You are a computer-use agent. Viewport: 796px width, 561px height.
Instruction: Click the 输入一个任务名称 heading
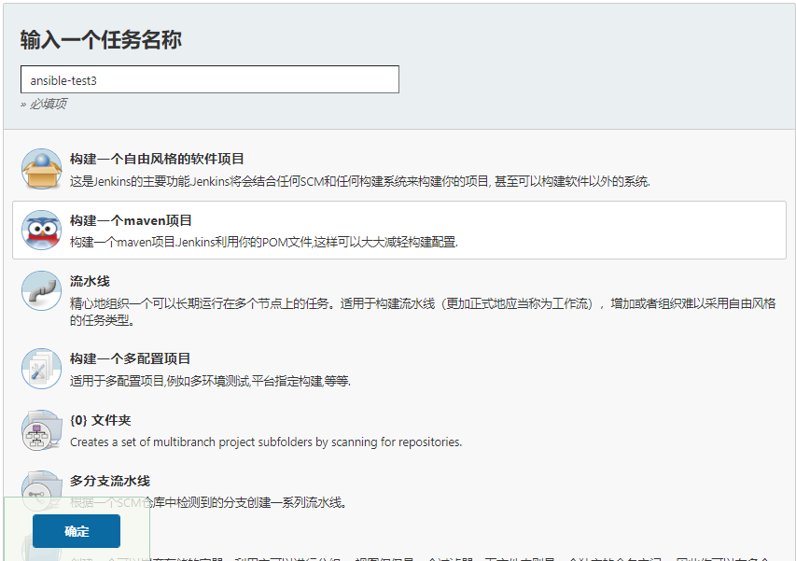click(101, 39)
